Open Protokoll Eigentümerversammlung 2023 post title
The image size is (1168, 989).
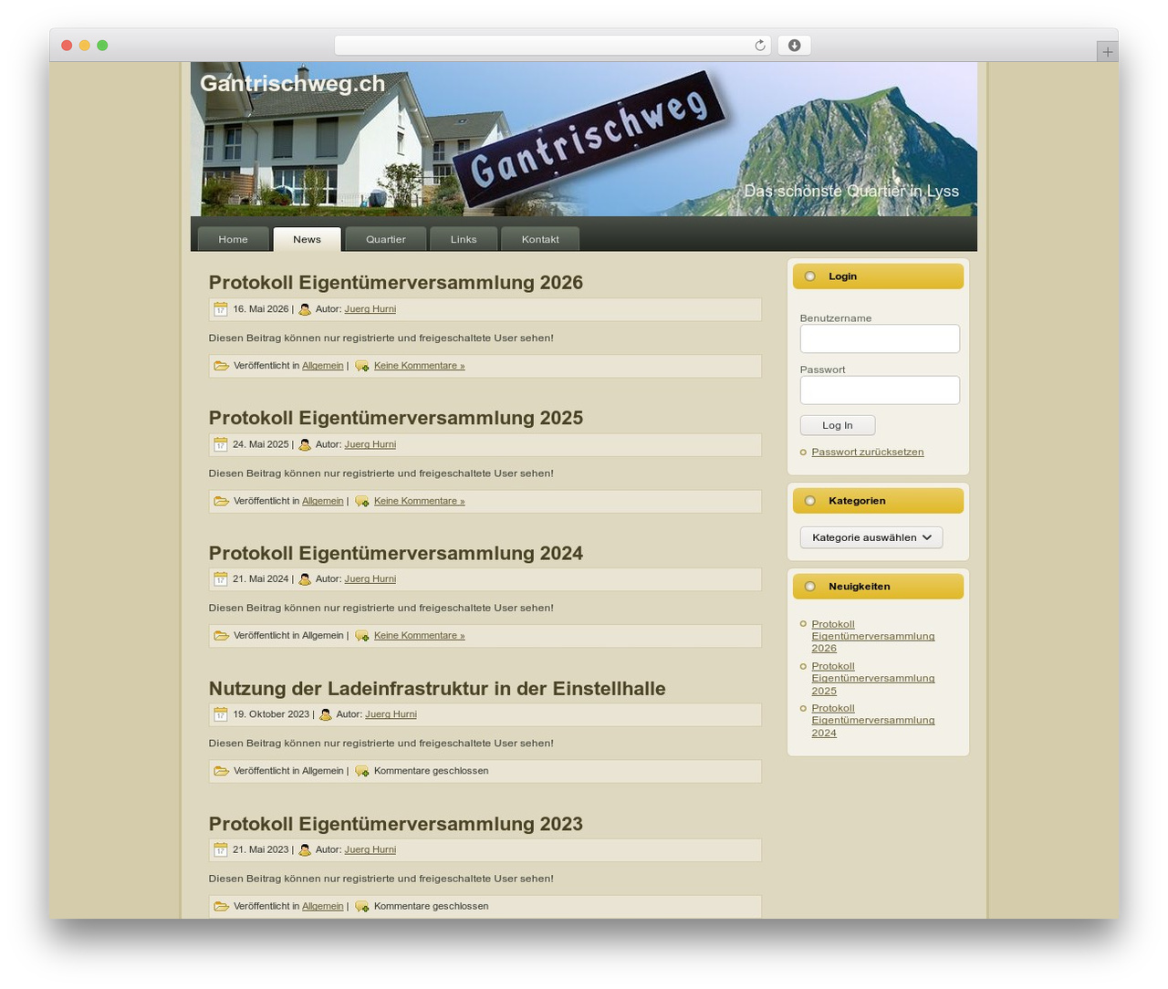click(396, 824)
